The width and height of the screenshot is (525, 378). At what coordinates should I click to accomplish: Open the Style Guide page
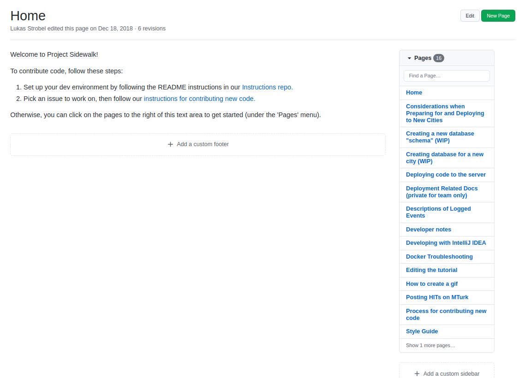pyautogui.click(x=422, y=331)
